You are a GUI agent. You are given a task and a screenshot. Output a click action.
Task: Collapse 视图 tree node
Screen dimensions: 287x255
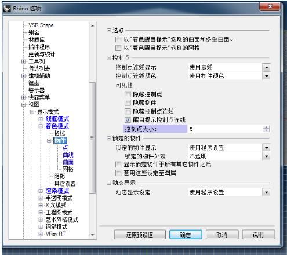(23, 104)
